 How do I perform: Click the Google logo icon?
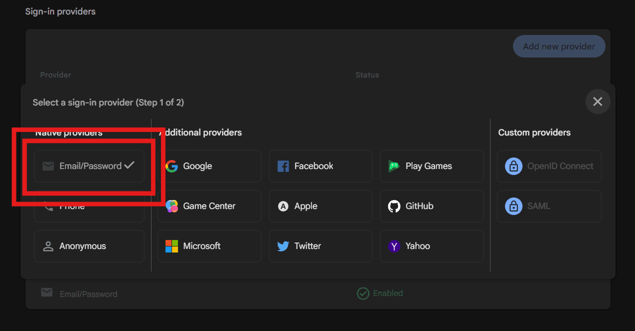point(172,166)
